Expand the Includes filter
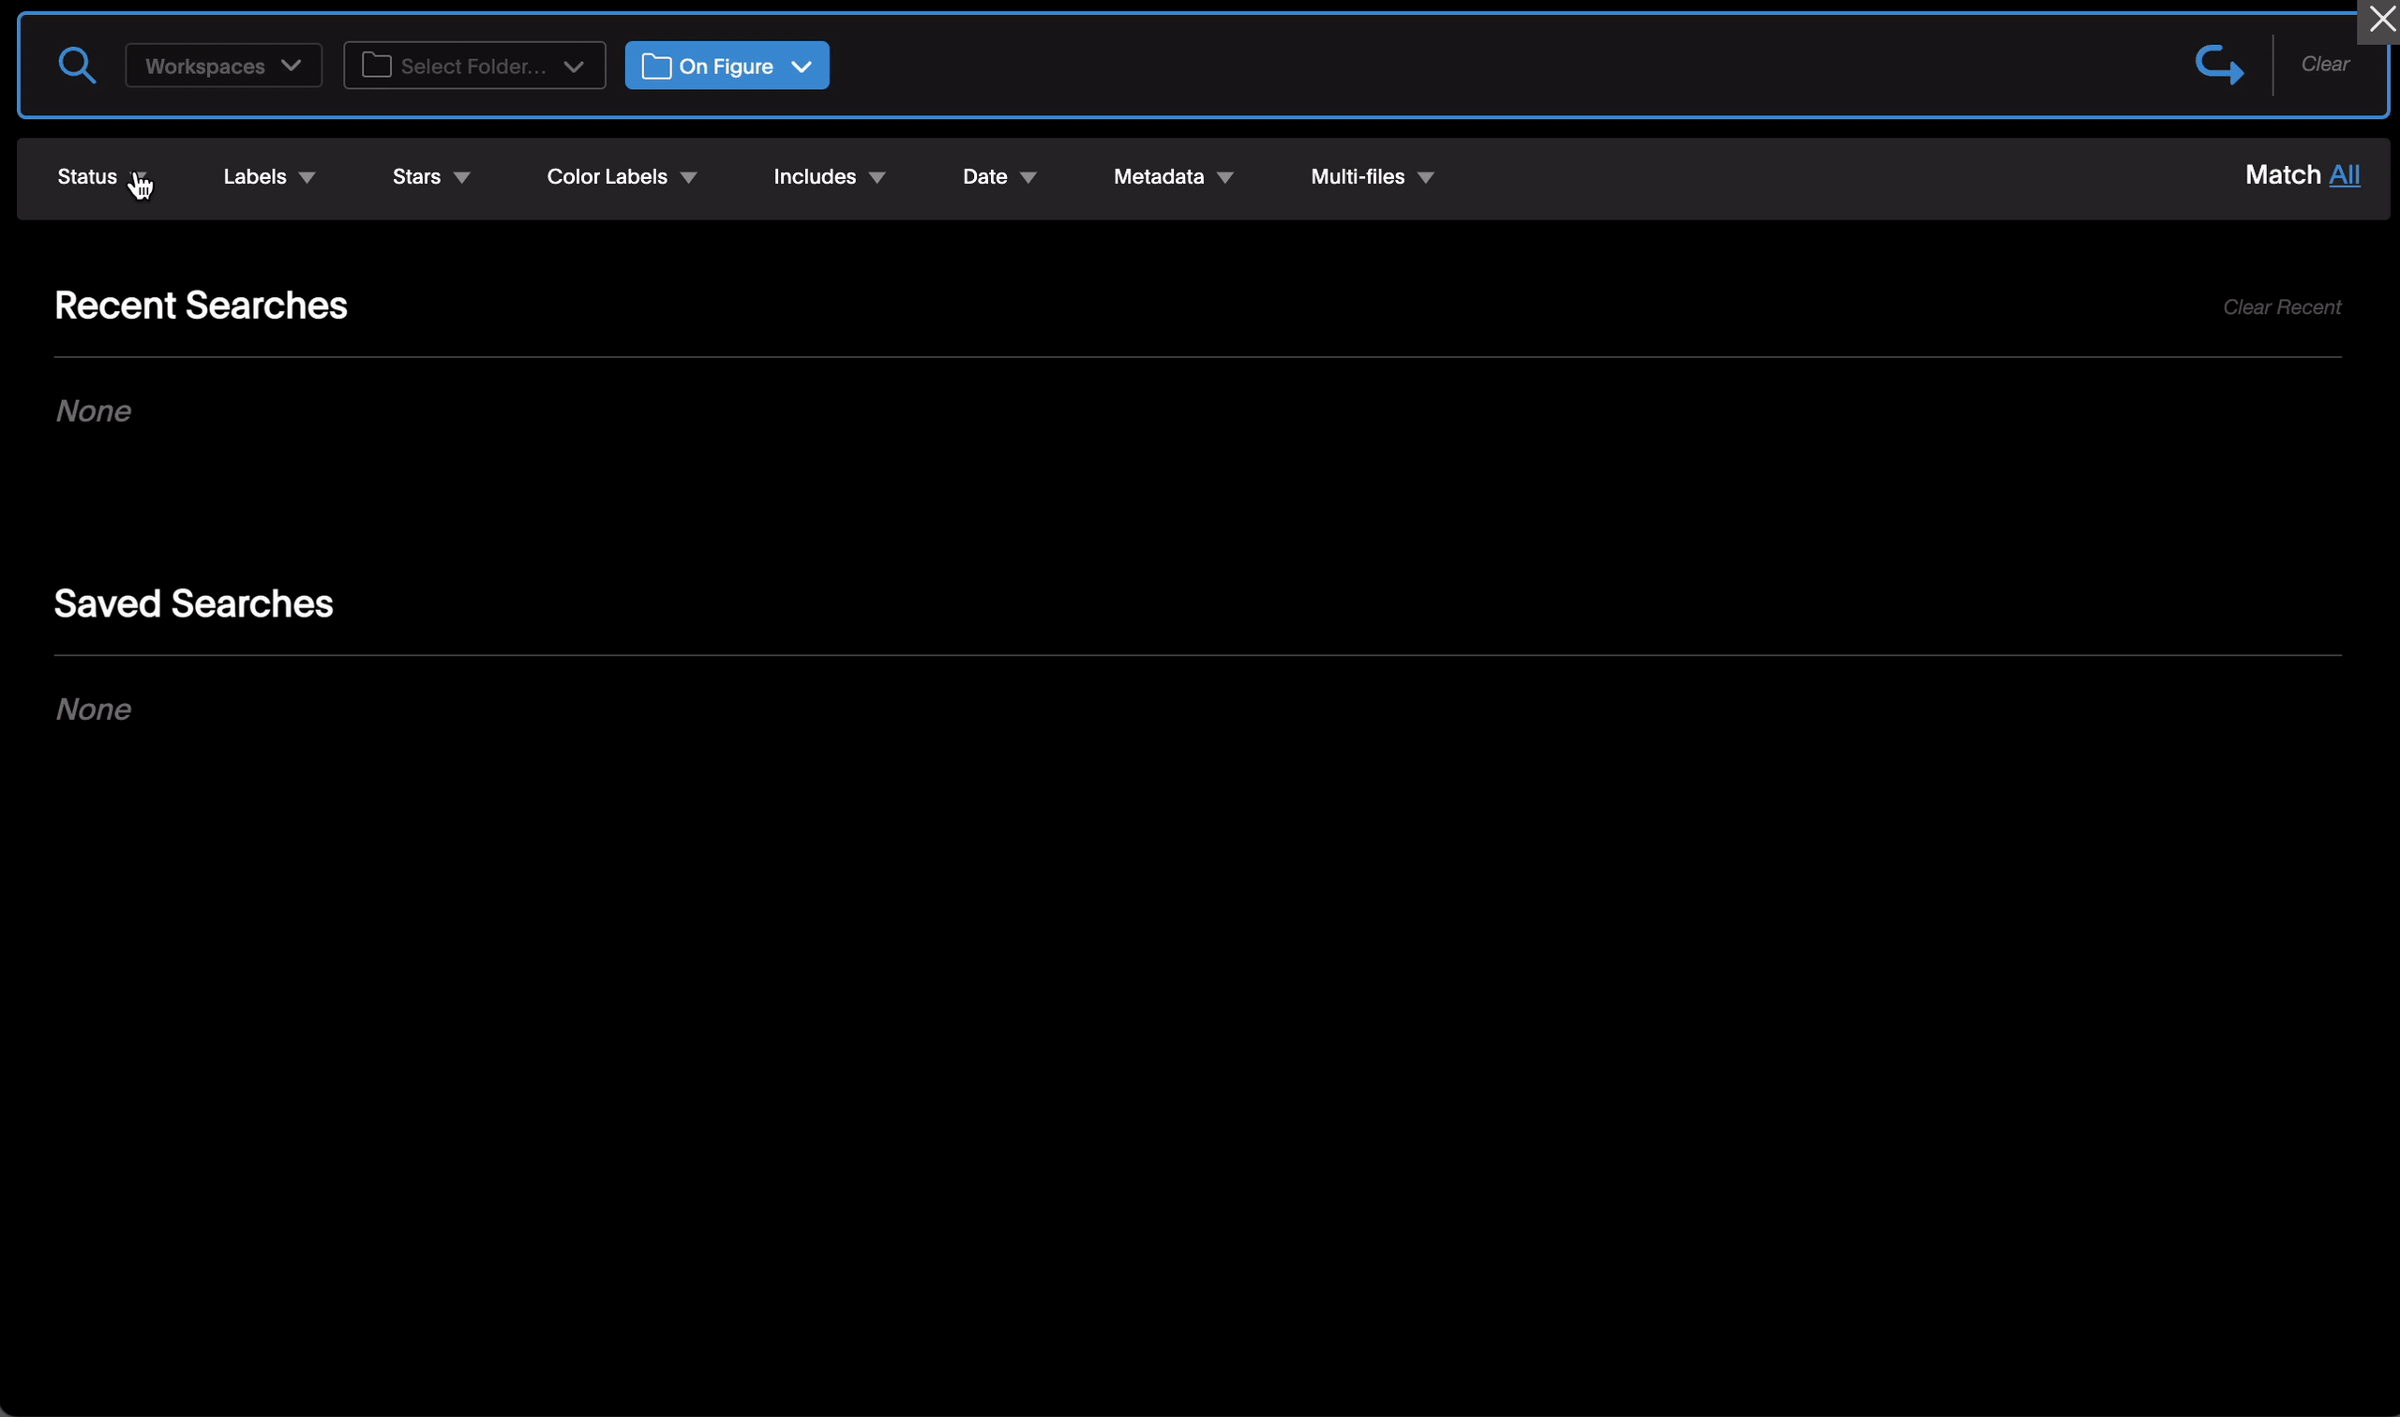The height and width of the screenshot is (1417, 2400). (x=830, y=178)
